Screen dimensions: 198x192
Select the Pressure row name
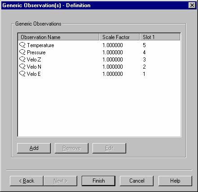click(x=36, y=52)
